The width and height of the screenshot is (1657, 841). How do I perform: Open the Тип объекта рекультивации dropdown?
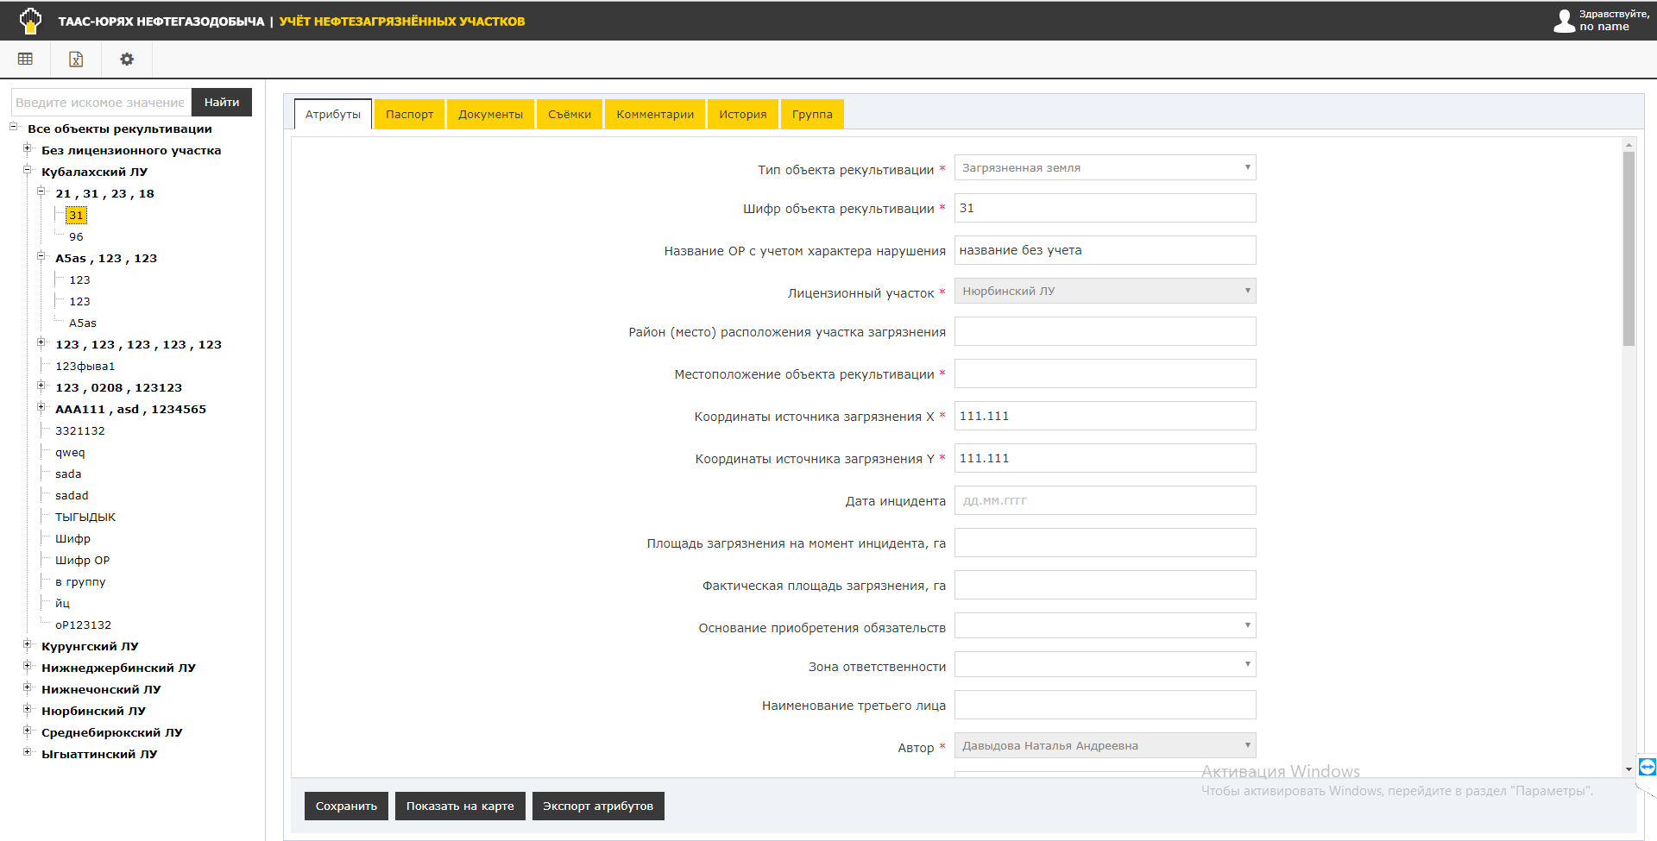pyautogui.click(x=1105, y=168)
